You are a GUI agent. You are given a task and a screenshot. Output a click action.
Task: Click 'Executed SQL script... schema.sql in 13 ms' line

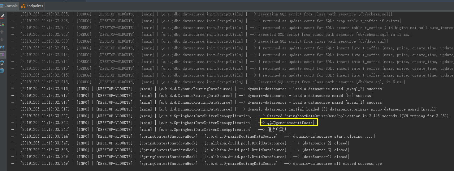coord(211,35)
